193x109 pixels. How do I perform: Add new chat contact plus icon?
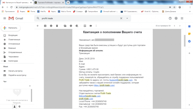coord(30,86)
